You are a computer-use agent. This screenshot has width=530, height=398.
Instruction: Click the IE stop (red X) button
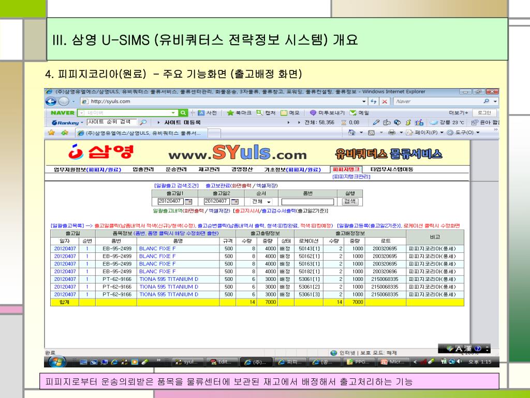point(385,102)
